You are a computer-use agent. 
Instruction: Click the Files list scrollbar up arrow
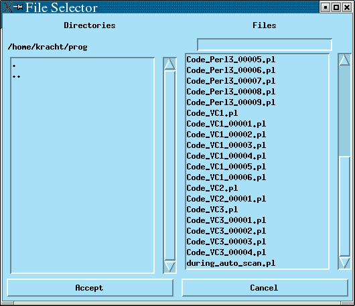344,60
